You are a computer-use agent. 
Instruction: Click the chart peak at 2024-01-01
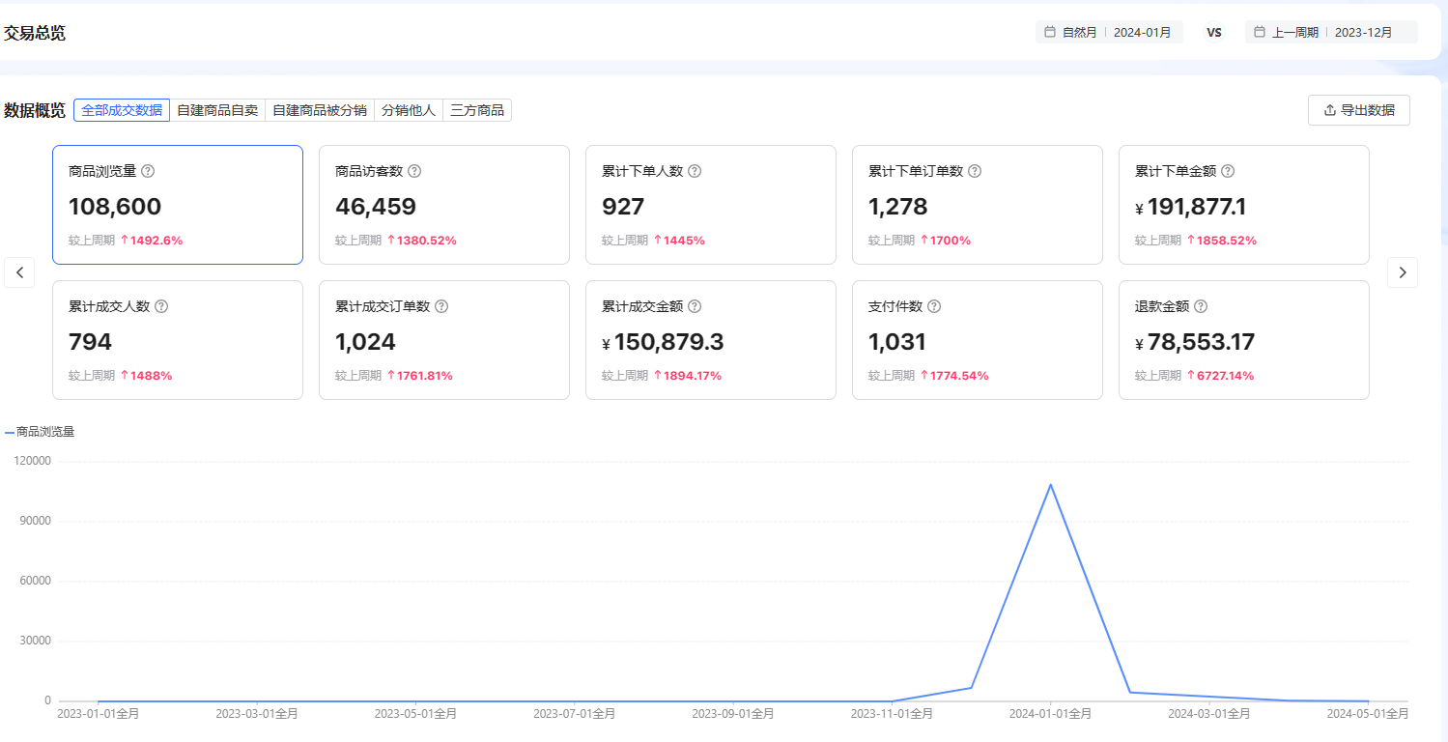tap(1050, 484)
